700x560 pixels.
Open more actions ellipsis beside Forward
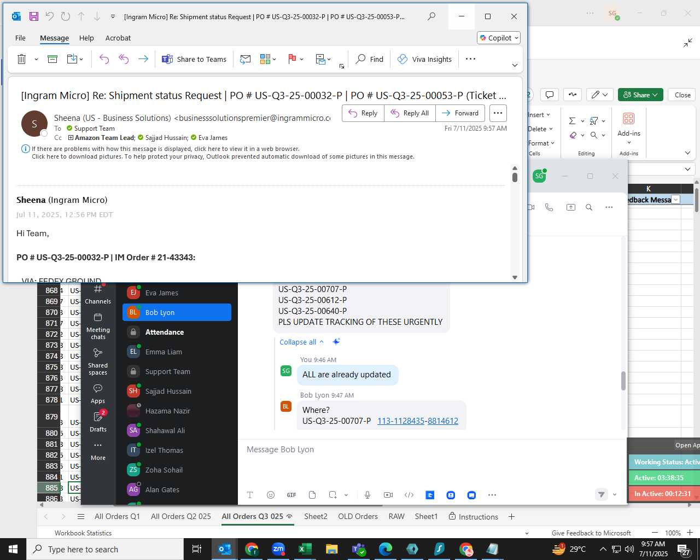(498, 113)
